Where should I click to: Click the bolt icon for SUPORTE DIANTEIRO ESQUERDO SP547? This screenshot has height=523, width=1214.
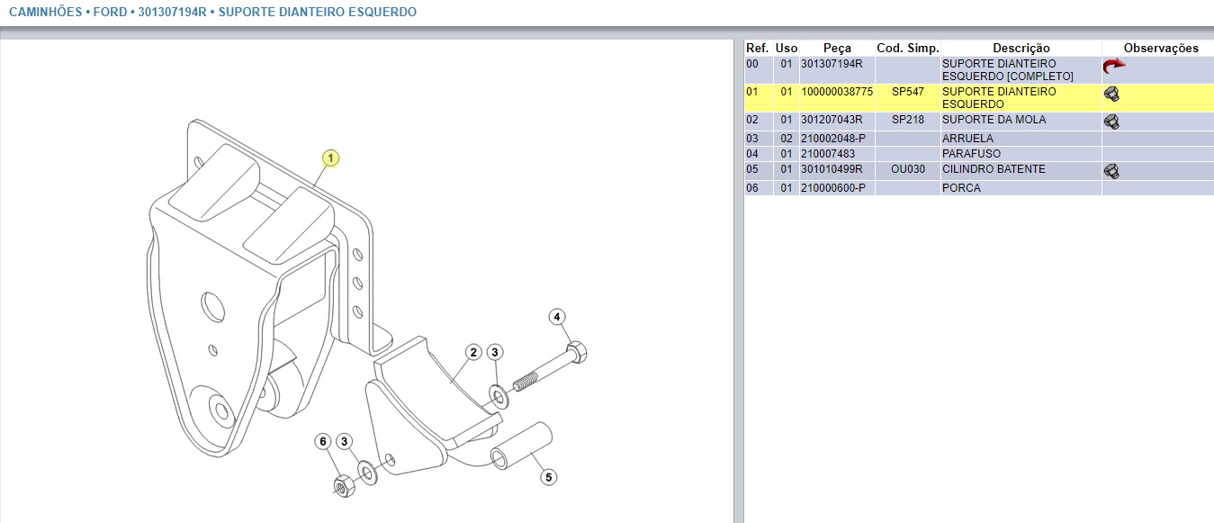coord(1111,95)
